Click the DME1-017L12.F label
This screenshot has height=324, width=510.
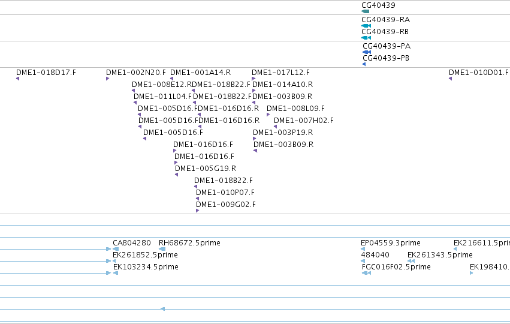(280, 72)
